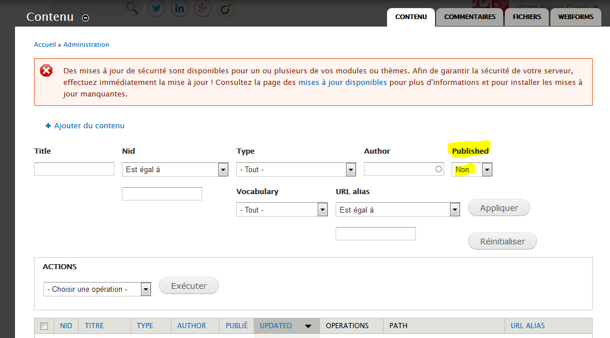610x338 pixels.
Task: Follow the mises à jour disponibles link
Action: tap(343, 83)
